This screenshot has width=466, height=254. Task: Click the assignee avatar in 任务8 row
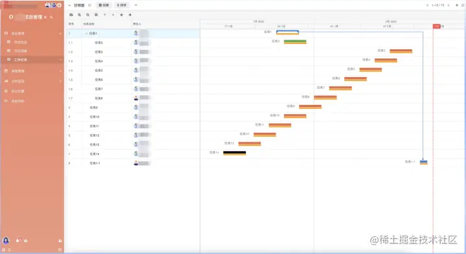pos(136,98)
